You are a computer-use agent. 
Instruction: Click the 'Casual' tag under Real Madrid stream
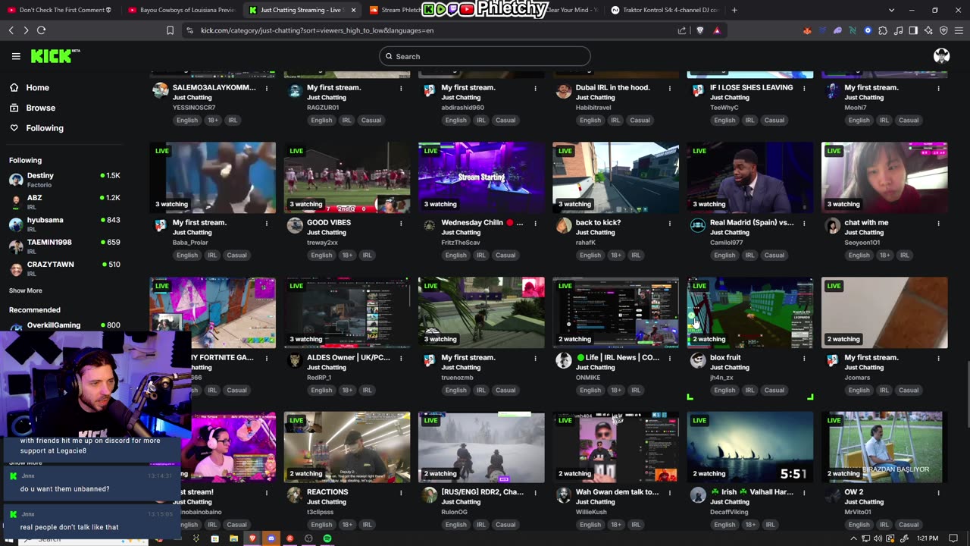(774, 256)
